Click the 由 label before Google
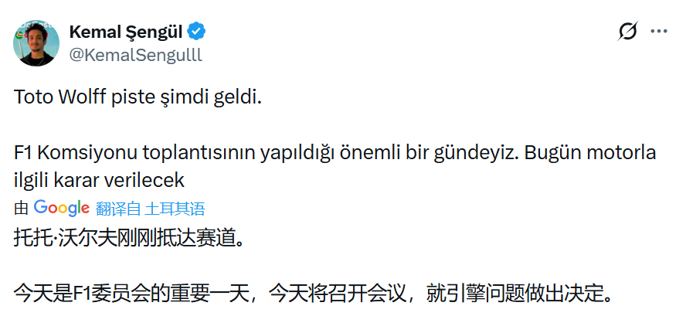The image size is (686, 316). [x=21, y=208]
